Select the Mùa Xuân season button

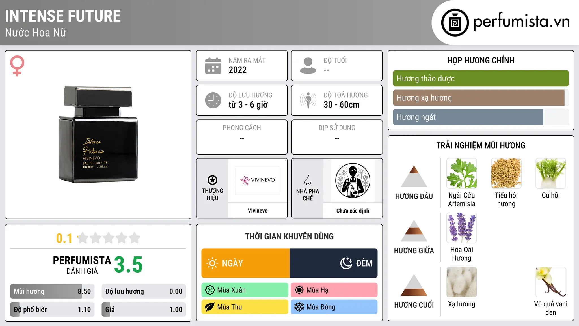[245, 290]
